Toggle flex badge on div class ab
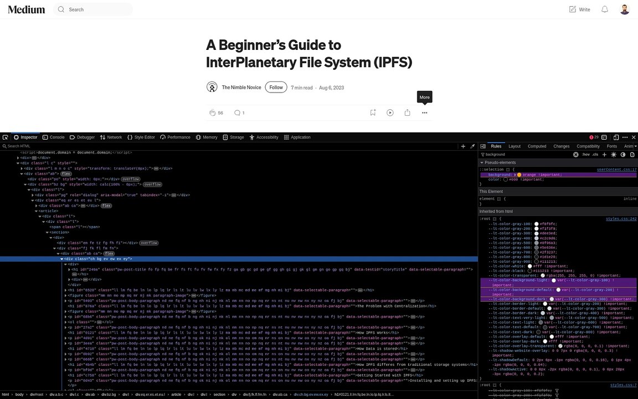Screen dimensions: 638x399 point(66,174)
